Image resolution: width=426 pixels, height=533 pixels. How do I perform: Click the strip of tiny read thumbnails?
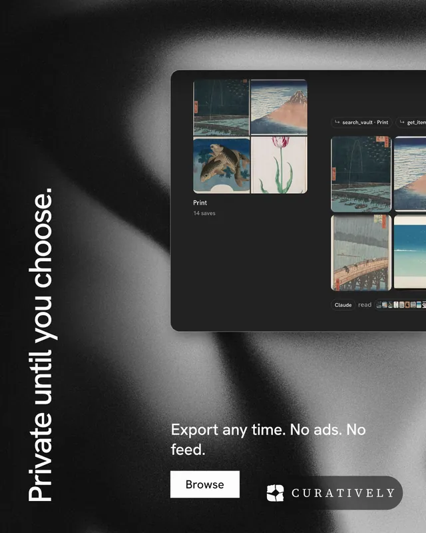tap(401, 305)
